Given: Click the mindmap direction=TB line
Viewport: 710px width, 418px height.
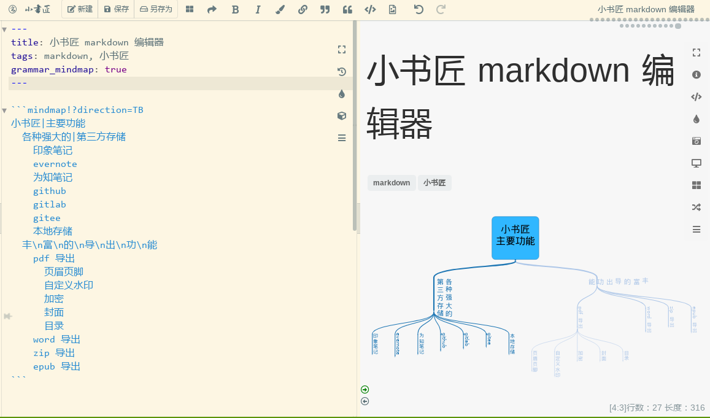Looking at the screenshot, I should click(77, 110).
